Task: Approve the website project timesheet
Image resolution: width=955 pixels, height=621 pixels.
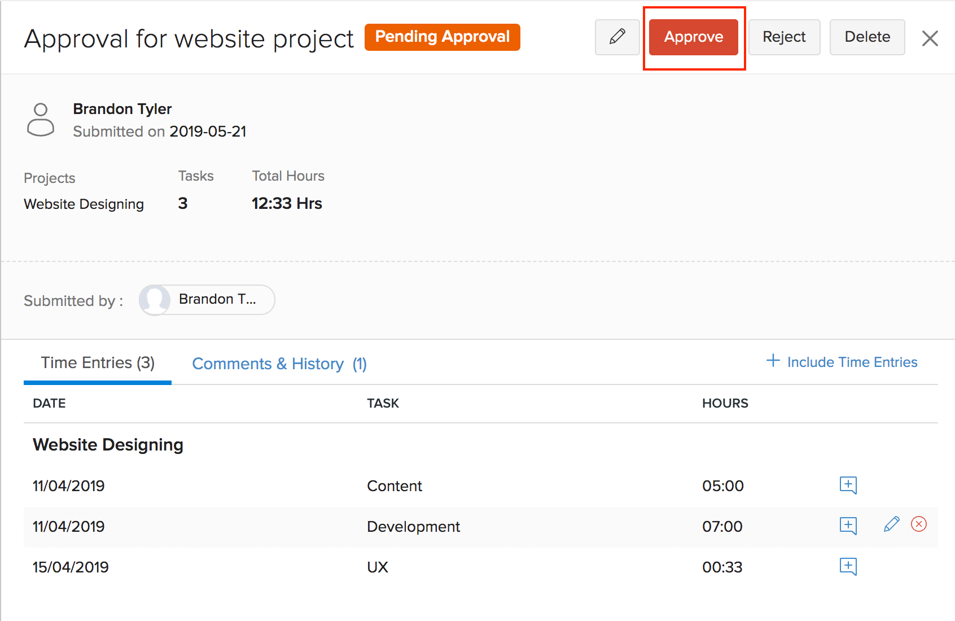Action: click(x=693, y=37)
